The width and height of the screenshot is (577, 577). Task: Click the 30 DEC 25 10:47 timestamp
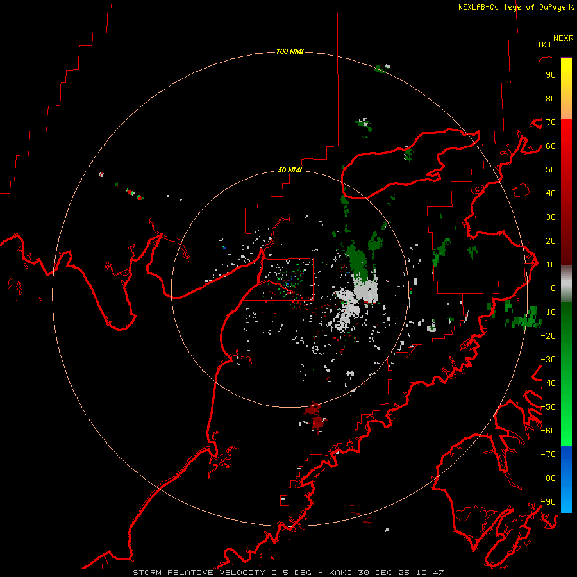tap(401, 573)
